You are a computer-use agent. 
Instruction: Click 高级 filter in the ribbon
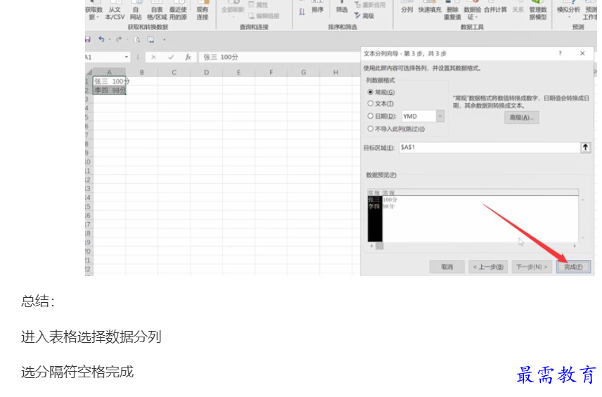click(x=364, y=15)
